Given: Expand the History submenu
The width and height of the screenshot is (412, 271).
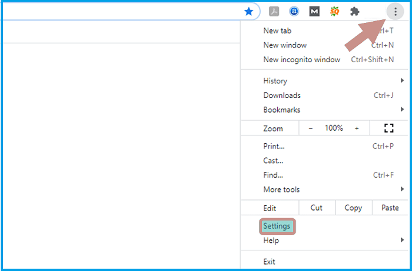Looking at the screenshot, I should tap(324, 81).
